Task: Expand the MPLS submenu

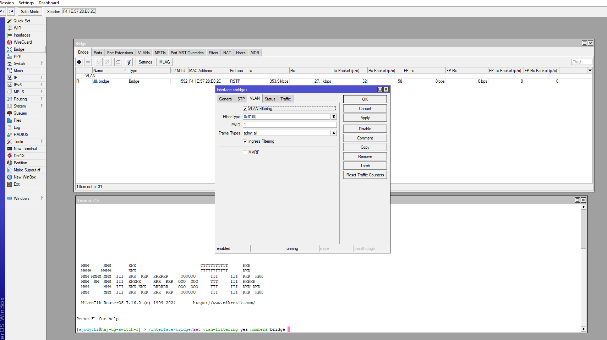Action: 42,92
